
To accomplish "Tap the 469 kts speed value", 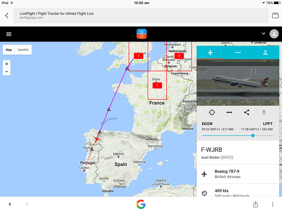I will pos(222,191).
